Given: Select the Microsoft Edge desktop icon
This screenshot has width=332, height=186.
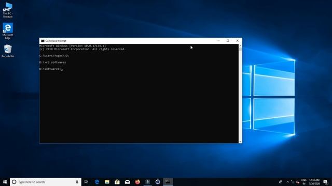Looking at the screenshot, I should pos(8,31).
